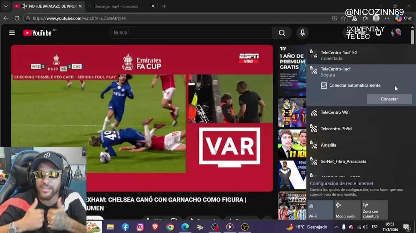Go back with the browser back arrow
The image size is (416, 233).
coord(6,18)
